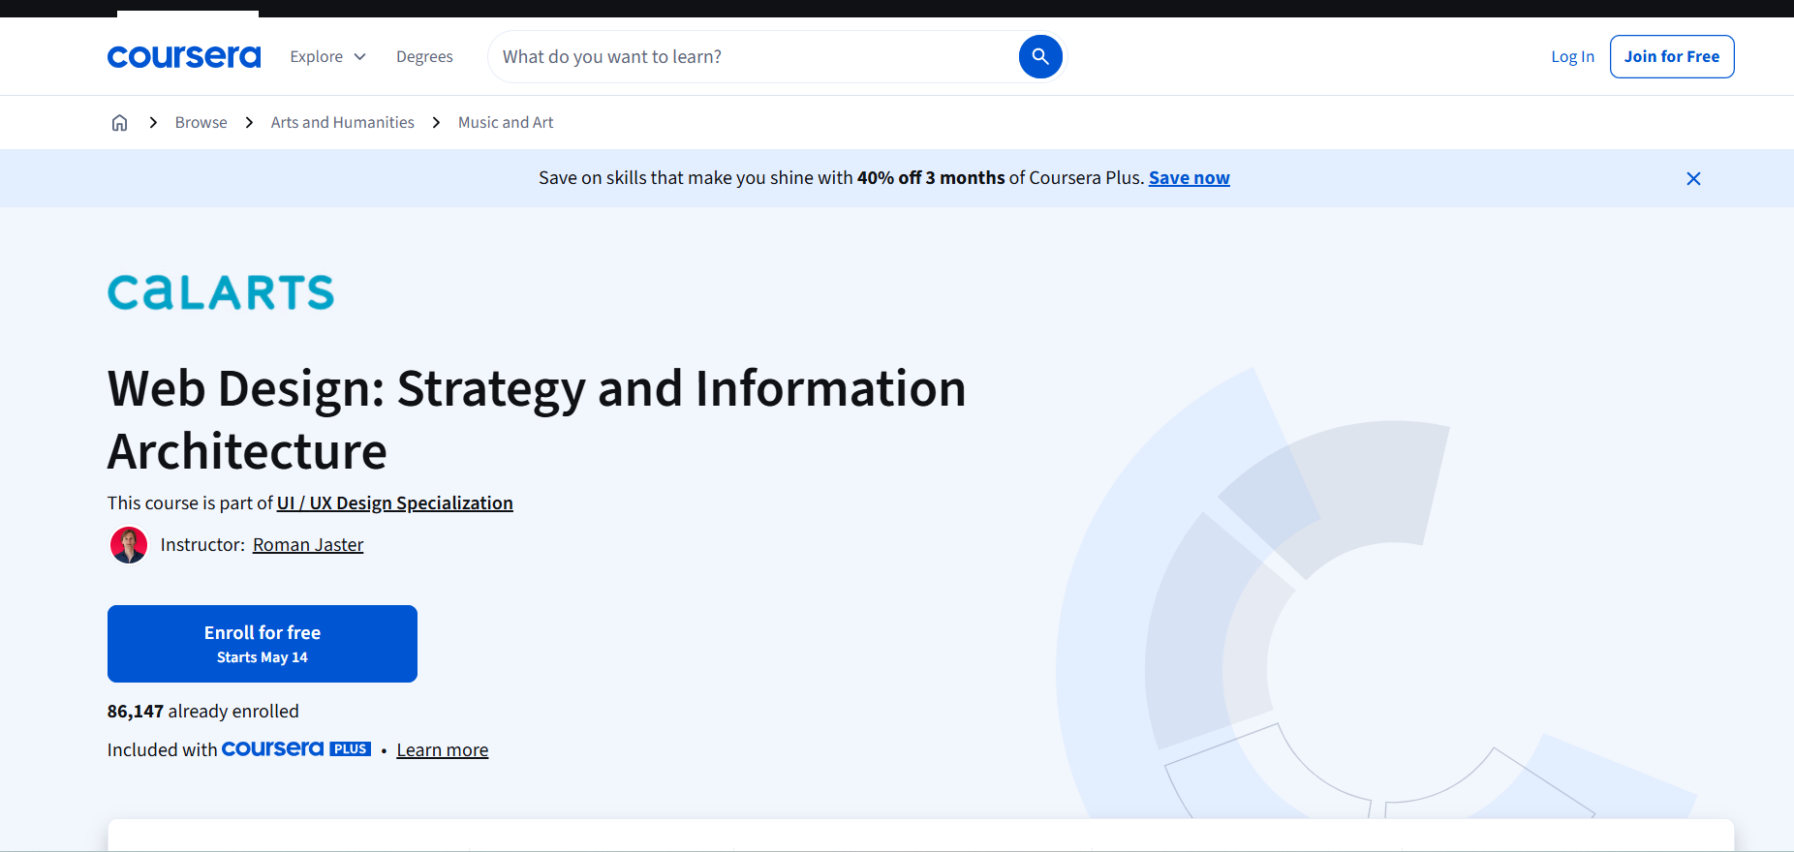1794x852 pixels.
Task: Click the CalArts logo
Action: tap(221, 292)
